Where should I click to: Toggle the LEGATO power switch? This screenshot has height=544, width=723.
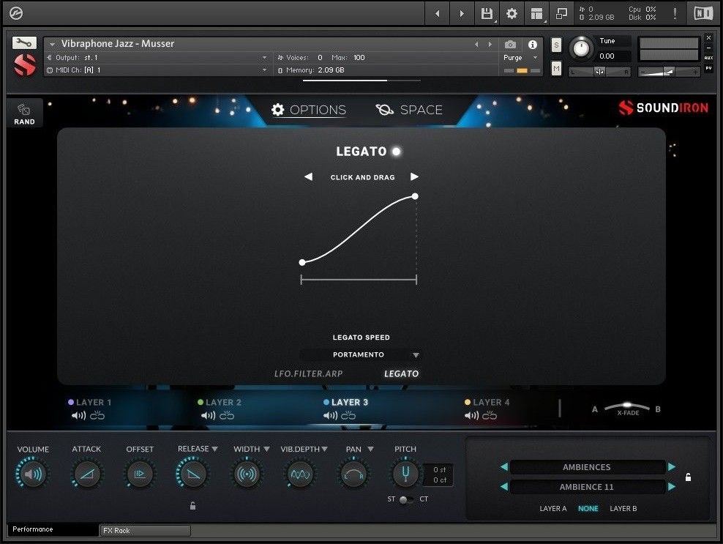(396, 152)
